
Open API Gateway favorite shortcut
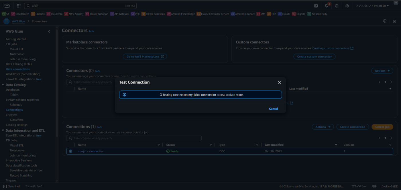[120, 14]
